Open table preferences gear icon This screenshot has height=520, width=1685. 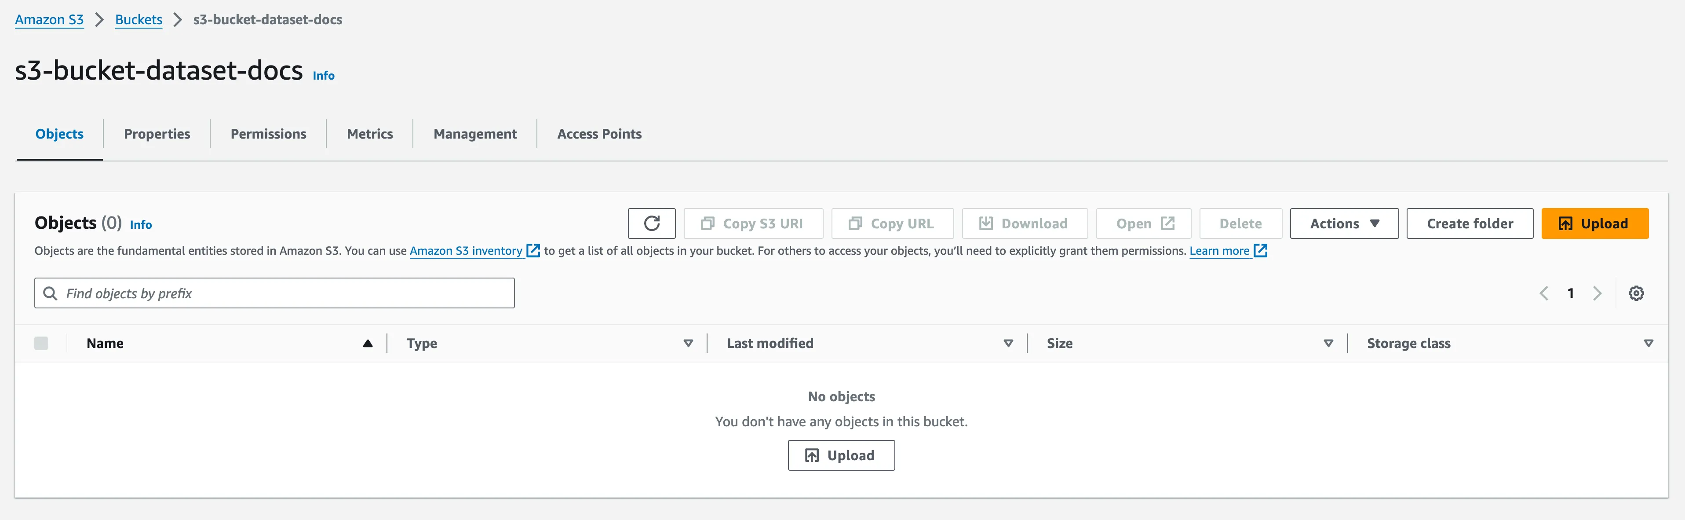point(1636,293)
